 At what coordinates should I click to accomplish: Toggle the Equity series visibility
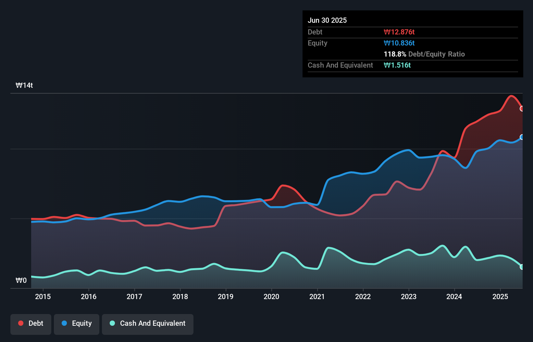pos(76,323)
